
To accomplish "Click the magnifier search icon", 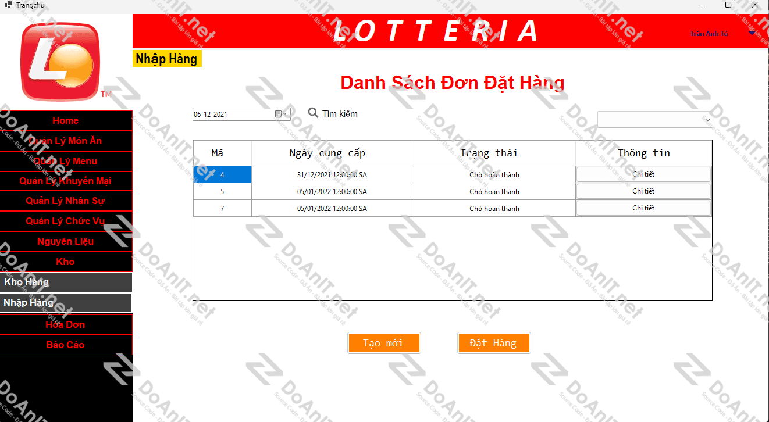I will (x=313, y=113).
